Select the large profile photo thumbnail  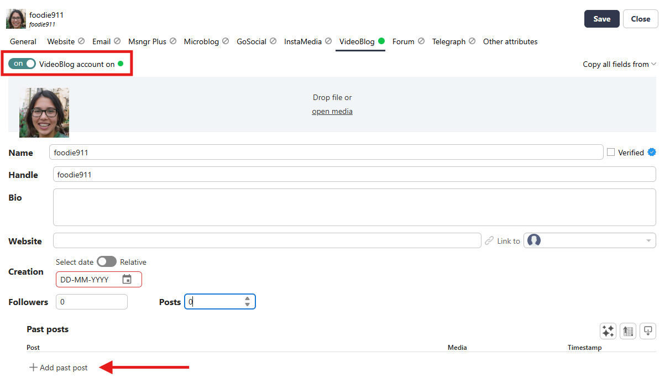tap(44, 113)
